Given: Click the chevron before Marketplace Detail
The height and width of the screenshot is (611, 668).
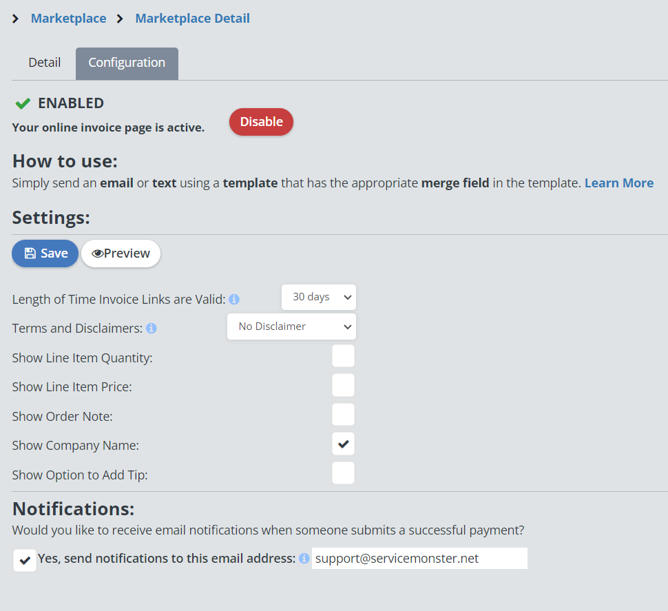Looking at the screenshot, I should 121,19.
